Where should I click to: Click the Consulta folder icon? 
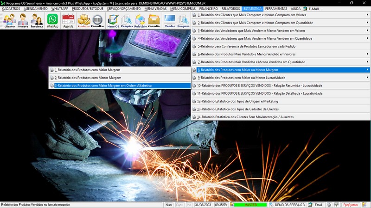154,21
